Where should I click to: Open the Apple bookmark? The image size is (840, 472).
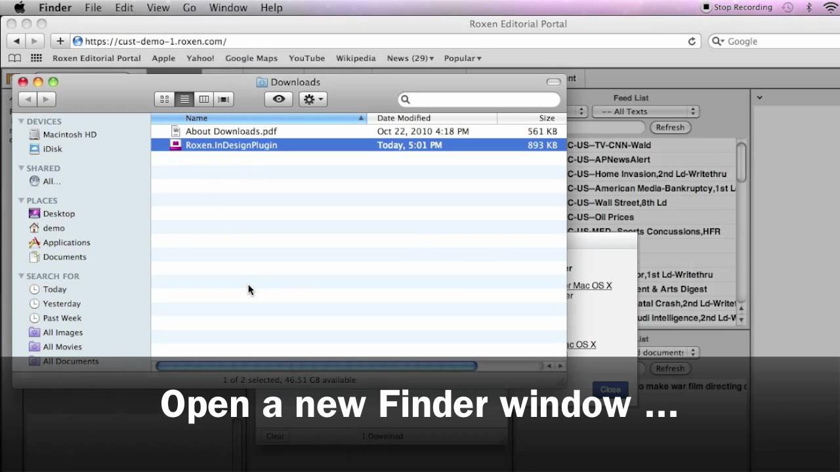click(163, 58)
